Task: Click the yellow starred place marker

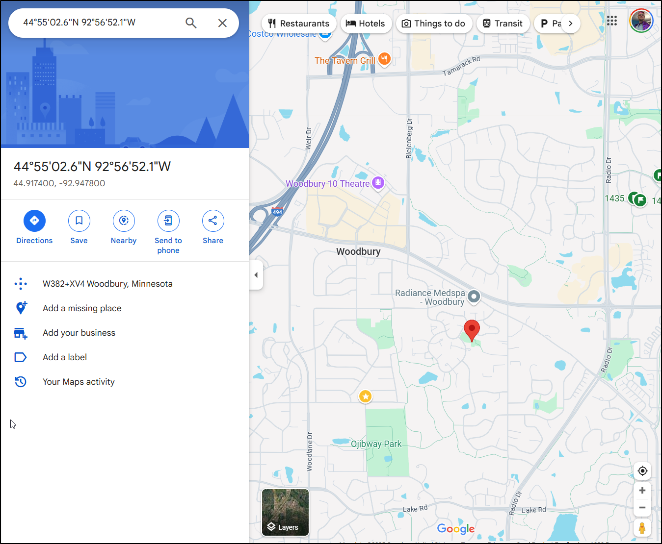Action: (365, 396)
